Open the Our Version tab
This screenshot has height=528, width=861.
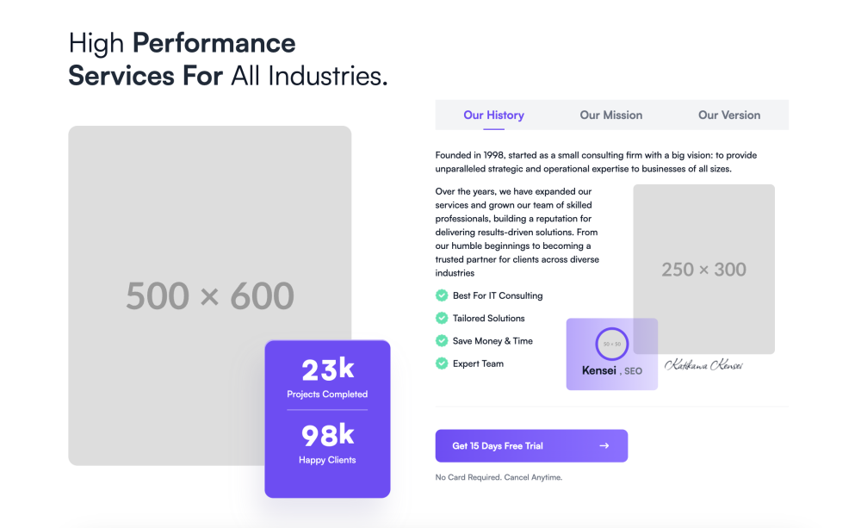(729, 115)
